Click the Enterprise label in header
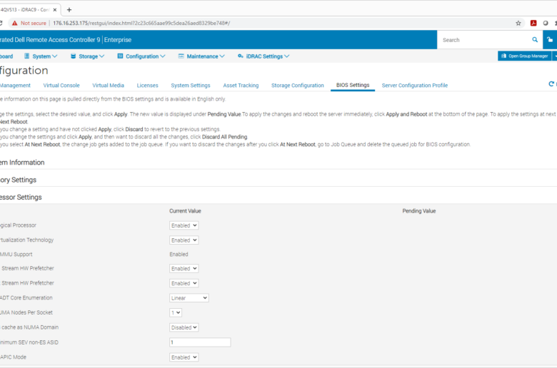The image size is (557, 368). (x=118, y=40)
